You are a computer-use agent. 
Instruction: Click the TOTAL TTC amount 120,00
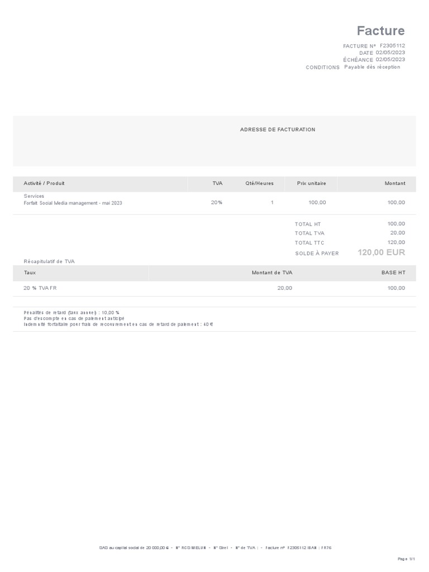coord(396,242)
